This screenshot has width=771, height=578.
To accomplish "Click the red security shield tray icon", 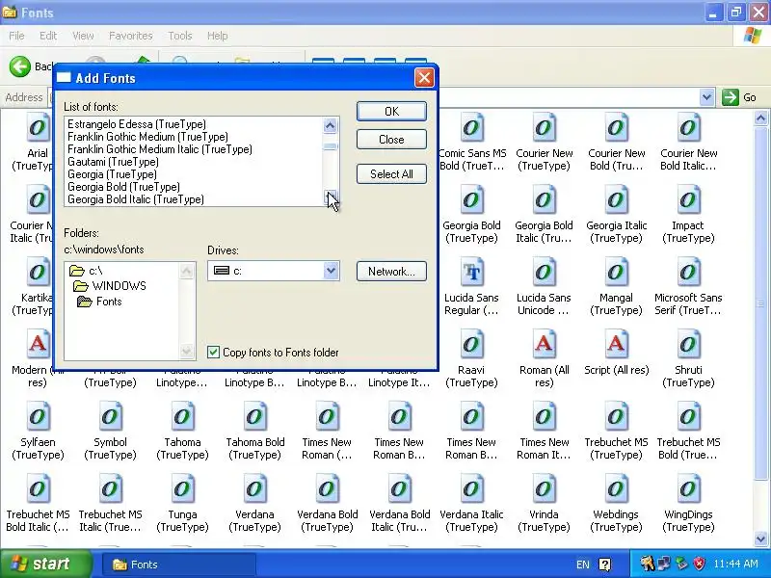I will tap(700, 564).
